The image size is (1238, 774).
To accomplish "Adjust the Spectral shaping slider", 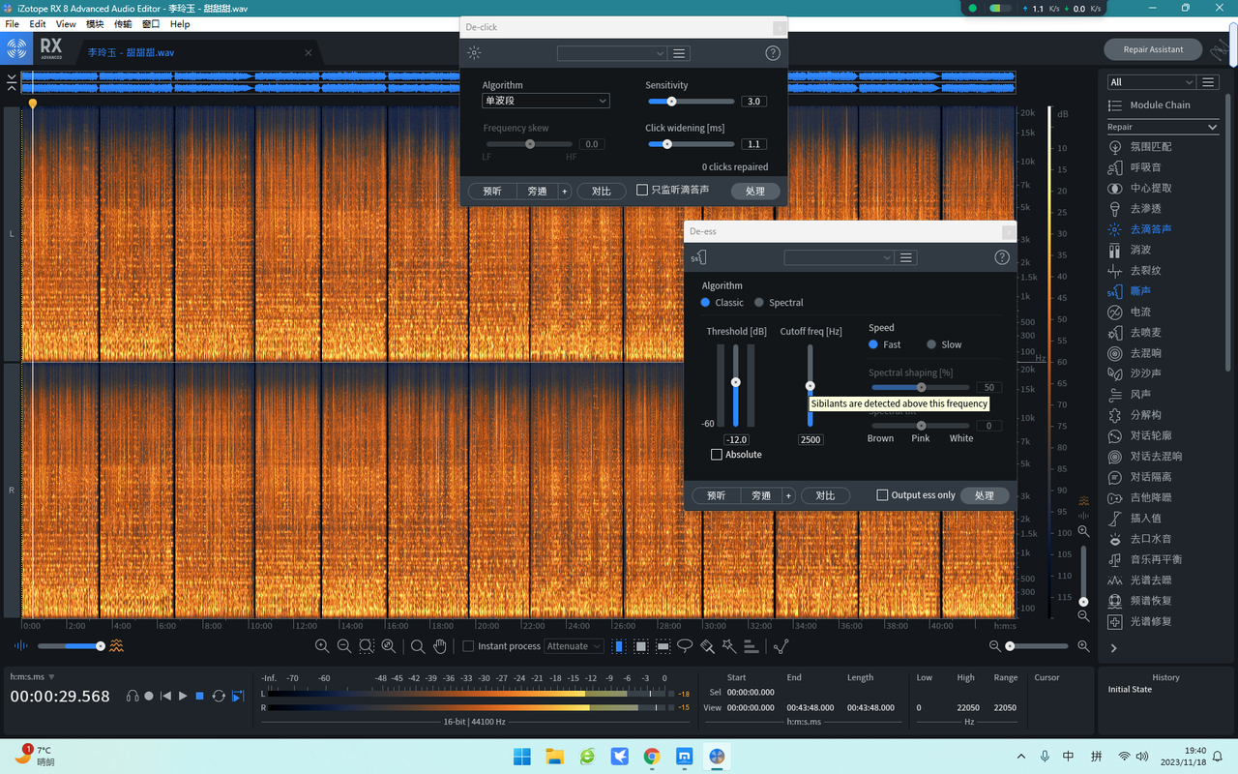I will (x=921, y=387).
